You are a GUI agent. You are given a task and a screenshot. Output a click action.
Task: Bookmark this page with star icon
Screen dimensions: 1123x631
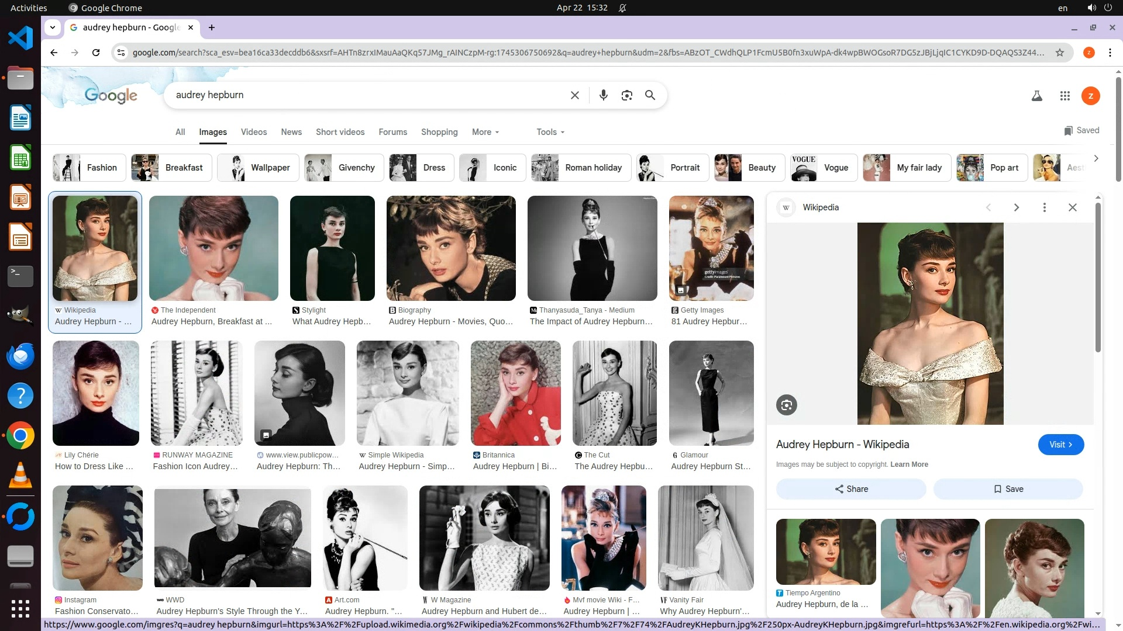coord(1059,53)
